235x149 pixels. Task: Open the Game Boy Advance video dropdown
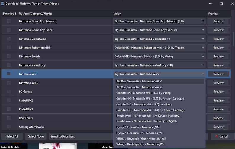[159, 21]
